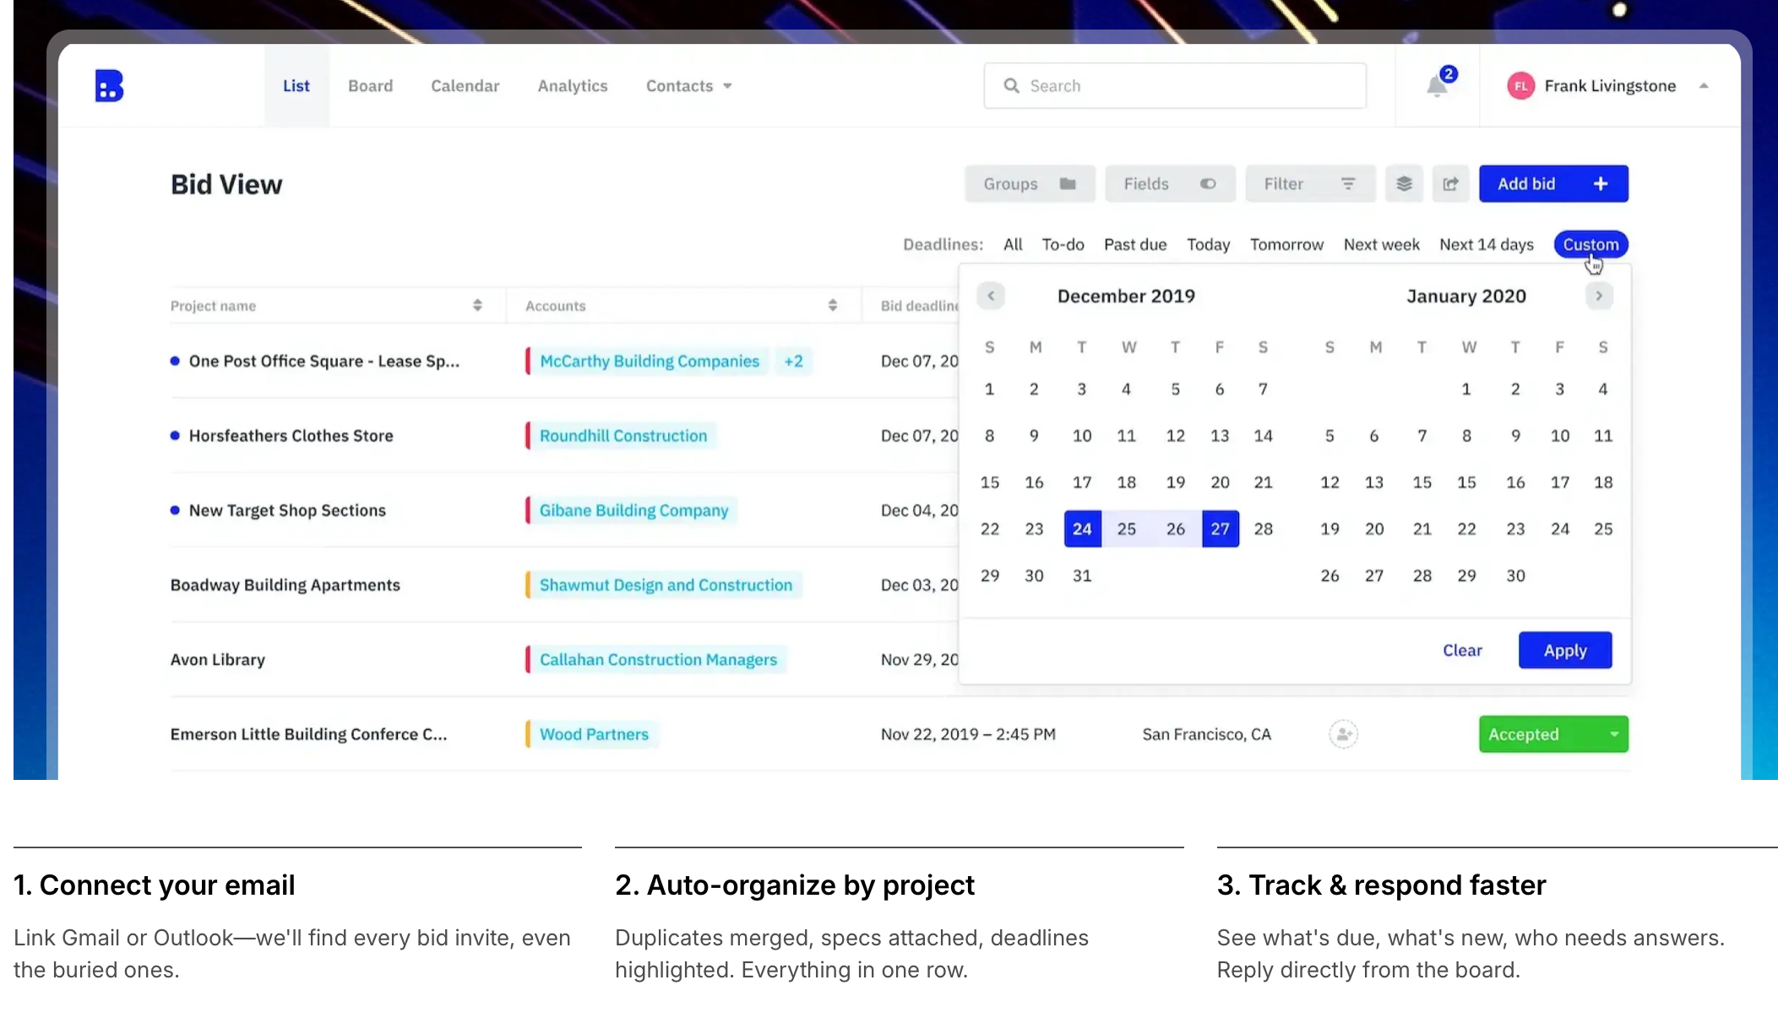Go to next month in calendar
Screen dimensions: 1778x1034
[x=1598, y=296]
